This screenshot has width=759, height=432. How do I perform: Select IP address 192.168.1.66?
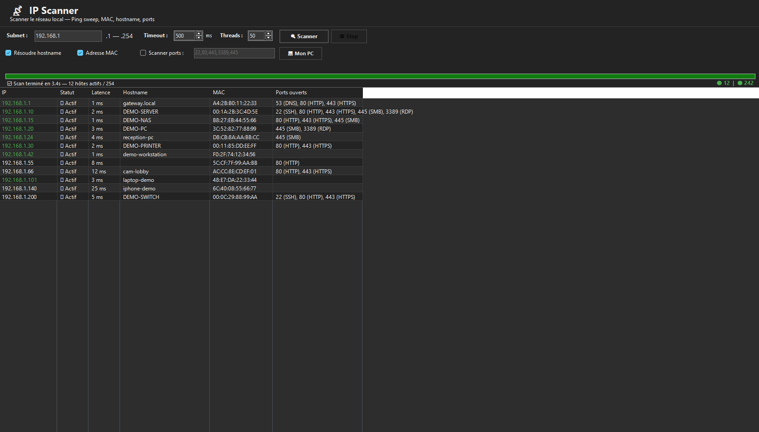18,172
